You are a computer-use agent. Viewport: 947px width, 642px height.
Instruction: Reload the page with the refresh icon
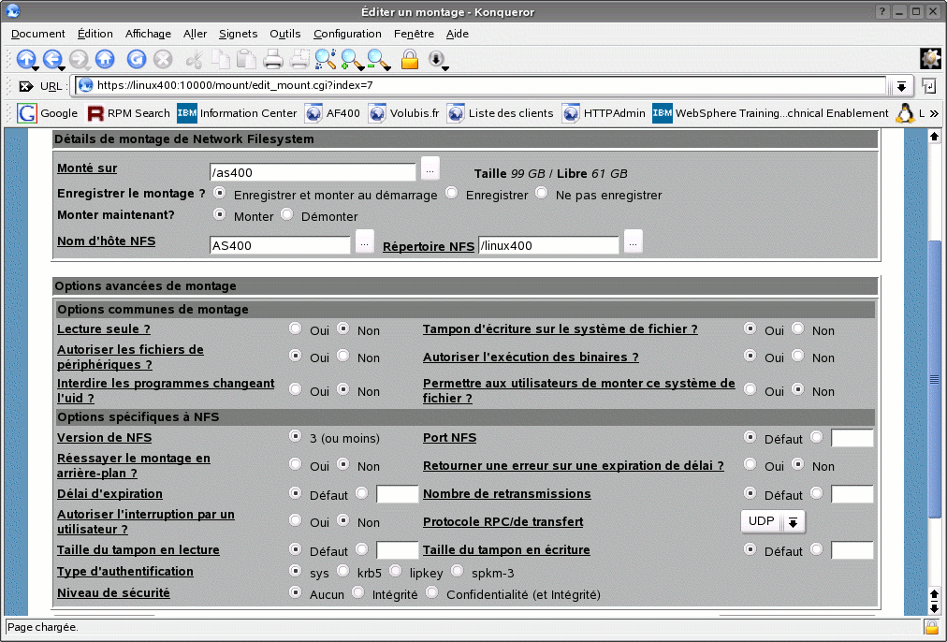[137, 59]
